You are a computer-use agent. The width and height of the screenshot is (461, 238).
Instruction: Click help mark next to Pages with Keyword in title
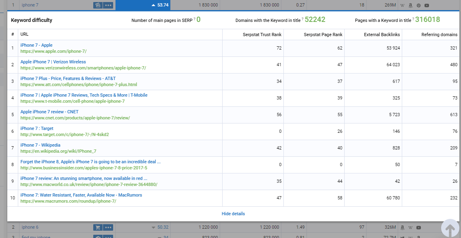413,19
